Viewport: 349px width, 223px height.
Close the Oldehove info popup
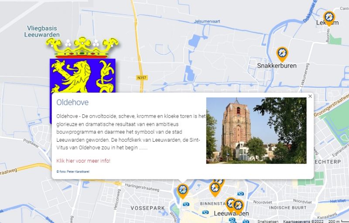(x=310, y=96)
